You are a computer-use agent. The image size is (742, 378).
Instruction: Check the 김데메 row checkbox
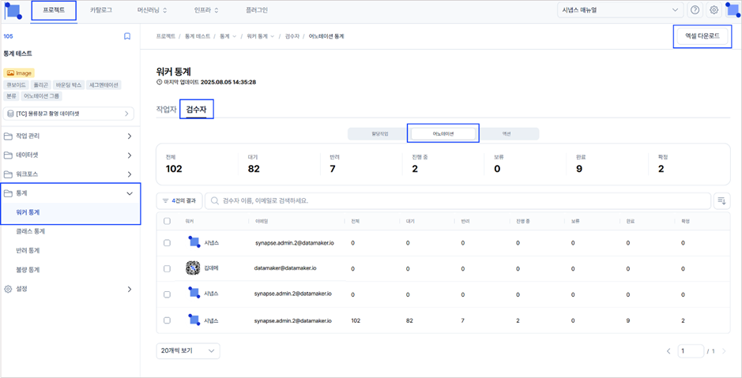167,268
